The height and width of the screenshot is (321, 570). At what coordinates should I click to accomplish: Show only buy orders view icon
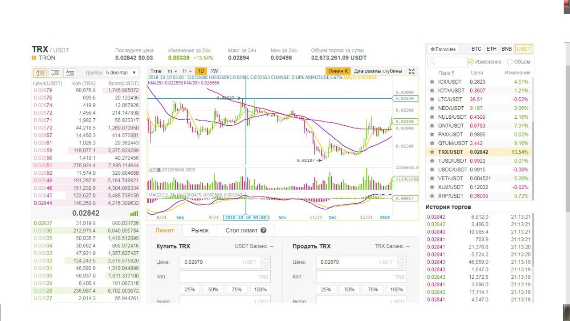click(x=55, y=72)
